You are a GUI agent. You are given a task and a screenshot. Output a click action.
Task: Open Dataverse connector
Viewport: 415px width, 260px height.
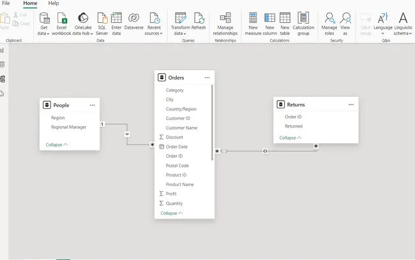pyautogui.click(x=133, y=21)
